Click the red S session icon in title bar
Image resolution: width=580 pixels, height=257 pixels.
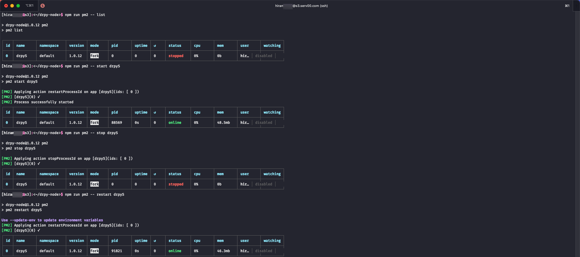[43, 6]
